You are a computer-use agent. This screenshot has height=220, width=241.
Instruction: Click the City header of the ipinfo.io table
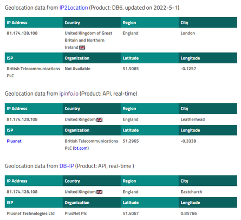point(207,109)
